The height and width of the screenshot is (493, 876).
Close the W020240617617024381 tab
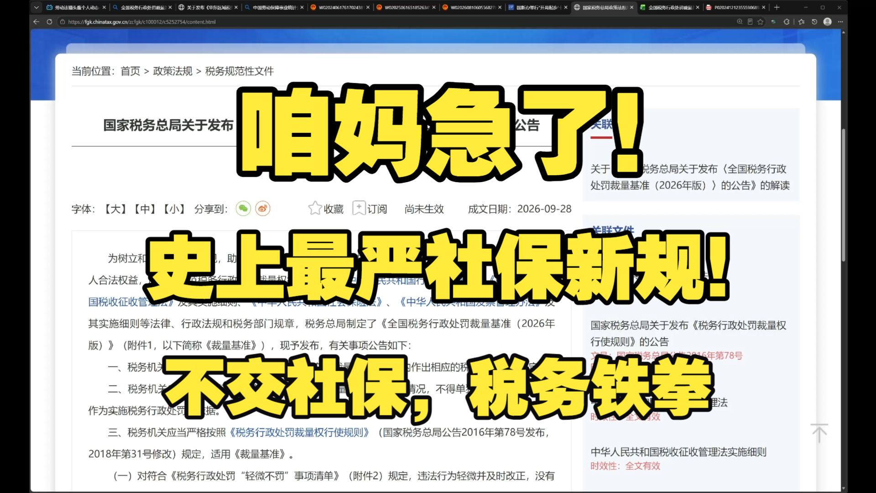[x=368, y=7]
